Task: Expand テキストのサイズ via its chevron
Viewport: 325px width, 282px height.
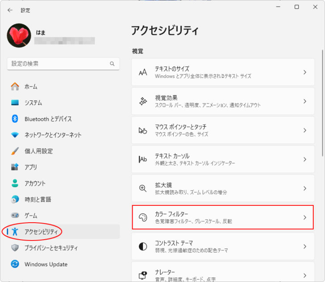Action: tap(304, 72)
